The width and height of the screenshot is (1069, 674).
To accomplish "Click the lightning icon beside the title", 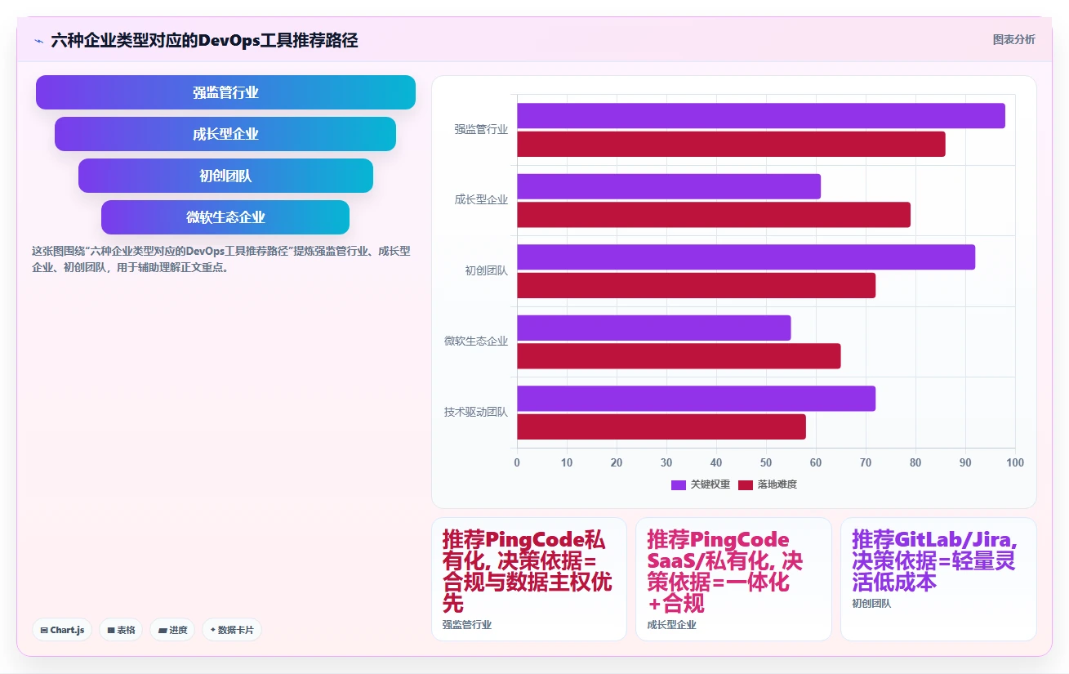I will tap(38, 40).
